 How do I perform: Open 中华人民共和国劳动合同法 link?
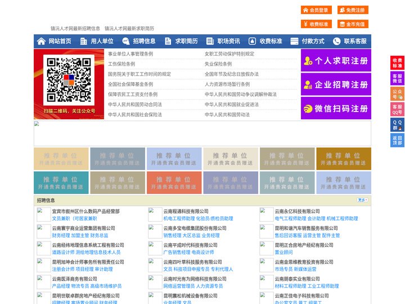coord(135,105)
